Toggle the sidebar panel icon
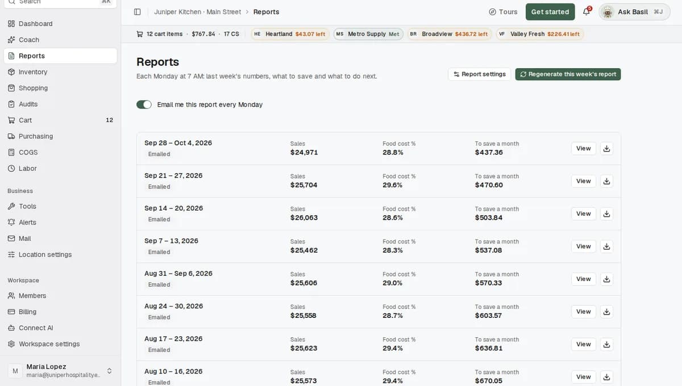Image resolution: width=682 pixels, height=386 pixels. pyautogui.click(x=137, y=12)
